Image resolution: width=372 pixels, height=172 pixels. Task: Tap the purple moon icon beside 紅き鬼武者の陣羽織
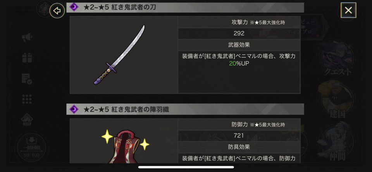[74, 109]
